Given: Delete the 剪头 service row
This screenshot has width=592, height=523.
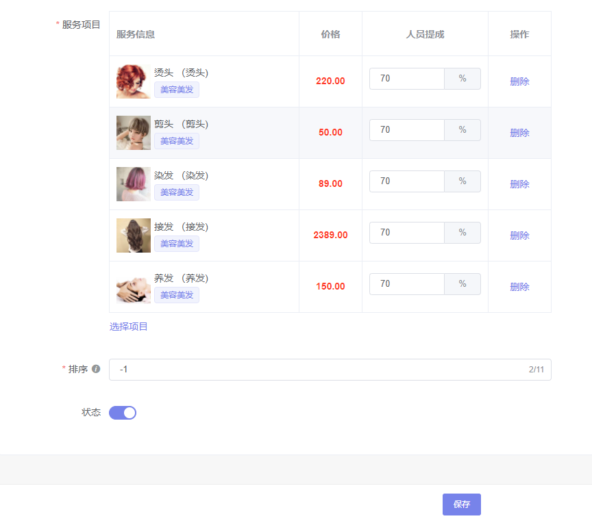Looking at the screenshot, I should 519,133.
